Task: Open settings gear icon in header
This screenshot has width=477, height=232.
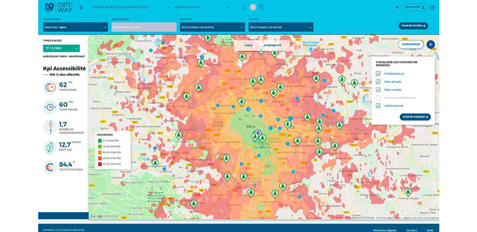Action: [x=397, y=7]
